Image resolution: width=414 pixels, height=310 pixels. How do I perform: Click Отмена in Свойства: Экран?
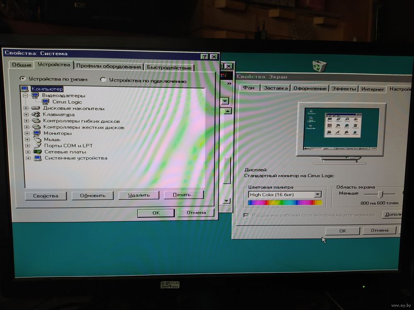pos(379,230)
